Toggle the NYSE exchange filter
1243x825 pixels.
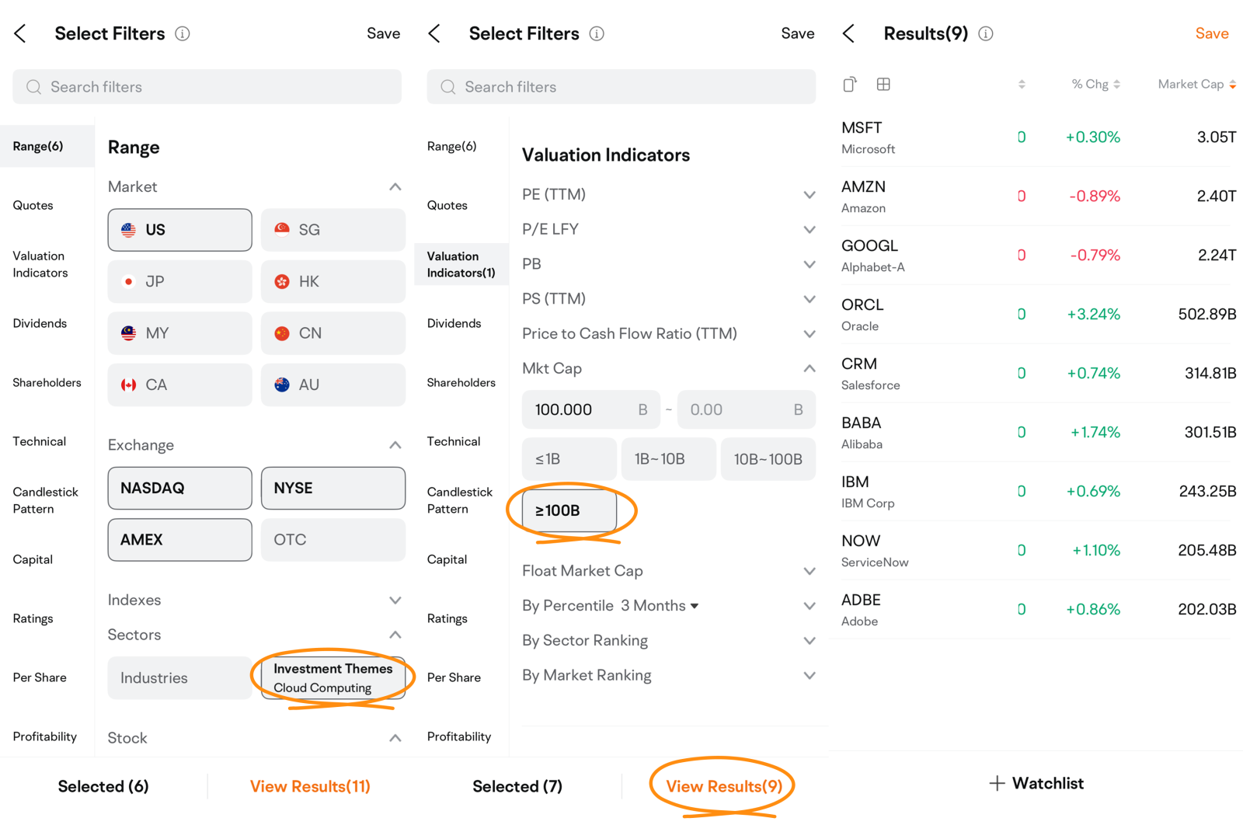333,488
